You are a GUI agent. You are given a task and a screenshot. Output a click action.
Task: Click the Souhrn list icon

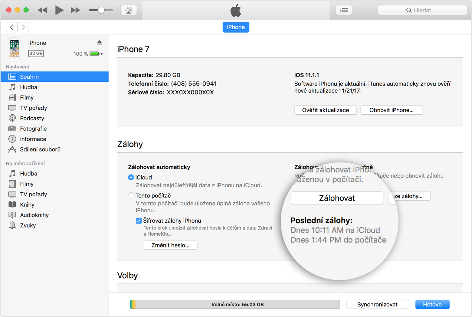tap(12, 77)
